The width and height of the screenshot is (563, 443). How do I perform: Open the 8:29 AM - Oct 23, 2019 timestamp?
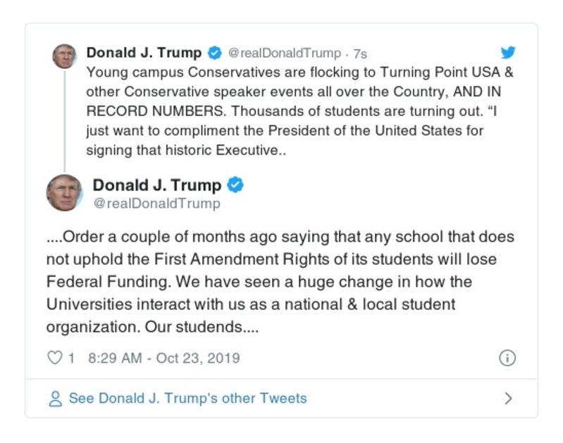[x=164, y=358]
